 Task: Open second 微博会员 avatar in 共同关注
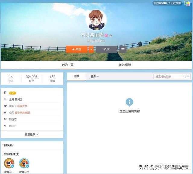(24, 163)
